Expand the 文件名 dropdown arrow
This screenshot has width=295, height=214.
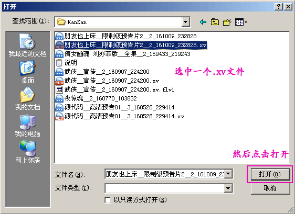(x=228, y=174)
